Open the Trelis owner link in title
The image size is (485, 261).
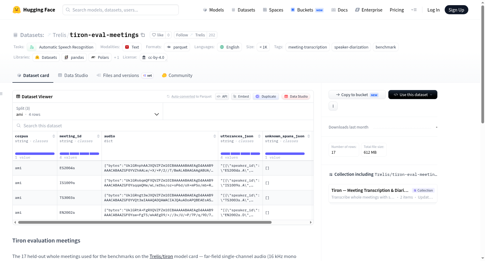coord(59,35)
